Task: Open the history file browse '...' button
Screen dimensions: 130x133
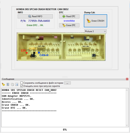Action: tap(67, 83)
